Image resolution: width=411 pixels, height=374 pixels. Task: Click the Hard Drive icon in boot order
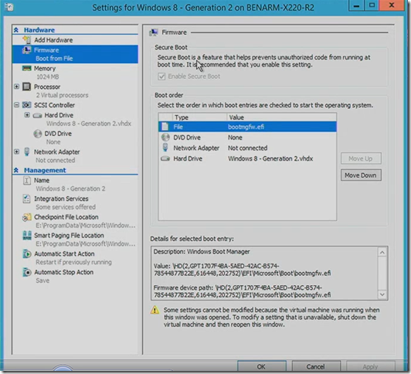point(165,158)
